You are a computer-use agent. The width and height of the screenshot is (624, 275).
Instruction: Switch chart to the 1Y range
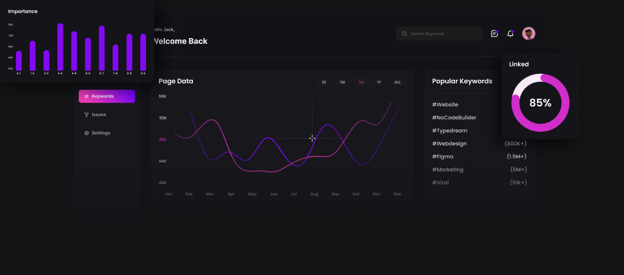pos(379,82)
